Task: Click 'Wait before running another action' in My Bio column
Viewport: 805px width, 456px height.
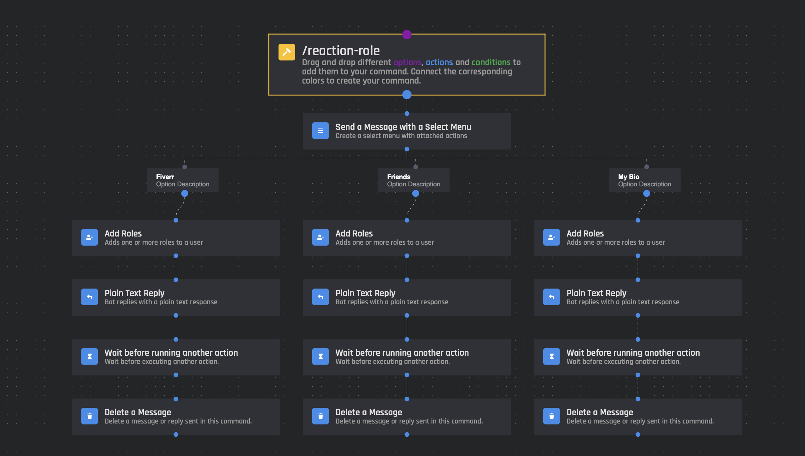Action: [633, 353]
